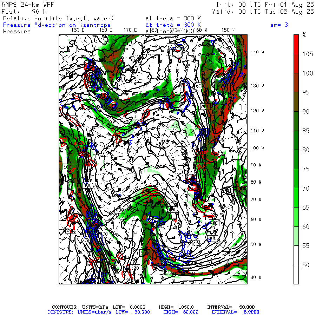Screen dimensions: 316x316
Task: Click the '100 W' longitude label
Action: [x=257, y=148]
